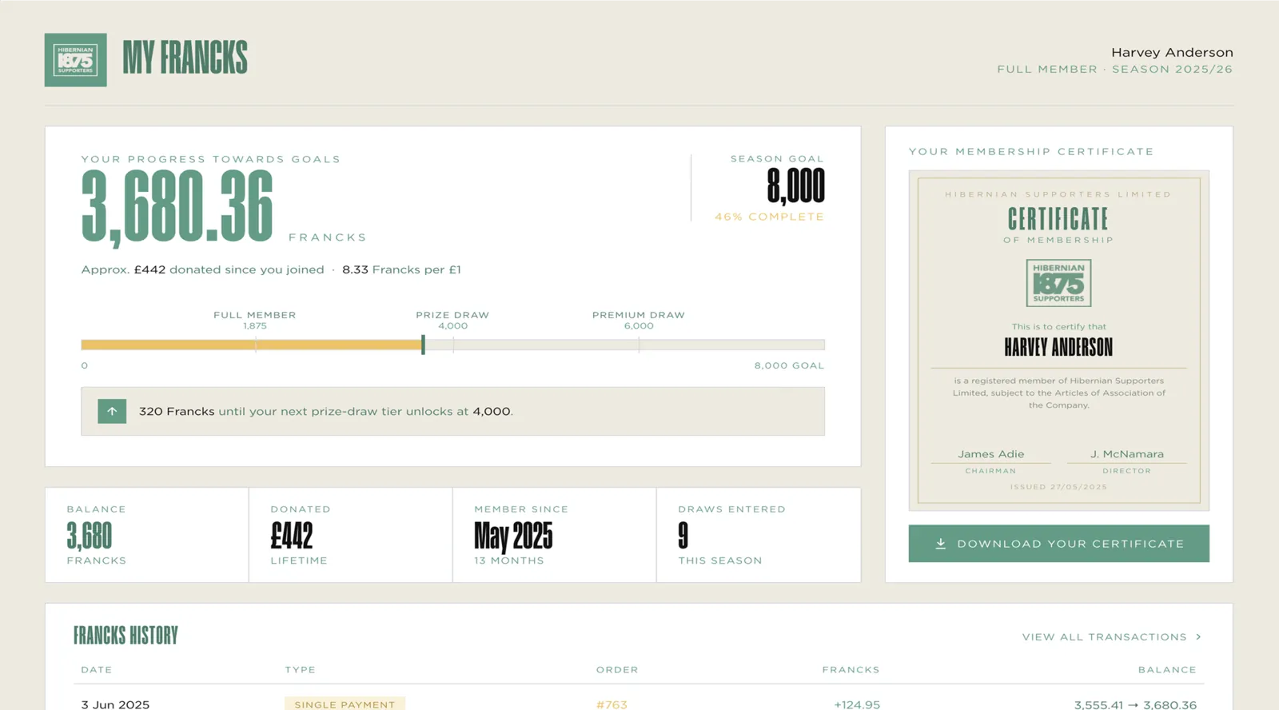Click the "3 Jun 2025" date cell
The width and height of the screenshot is (1279, 710).
[x=115, y=704]
